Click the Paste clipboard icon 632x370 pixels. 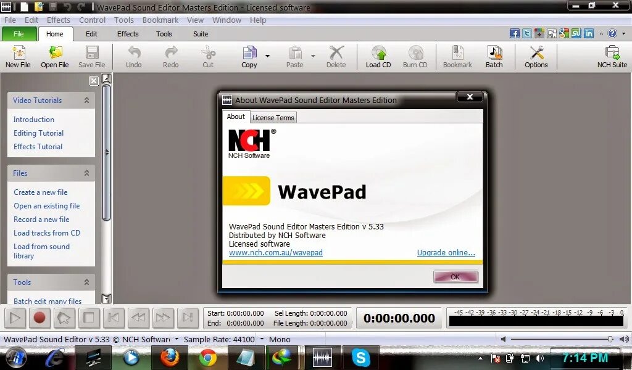[x=295, y=53]
